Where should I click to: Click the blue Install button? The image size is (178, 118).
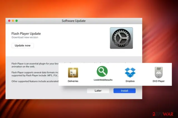(125, 91)
